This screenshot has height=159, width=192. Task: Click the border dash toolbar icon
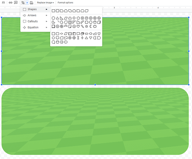[x=3, y=3]
